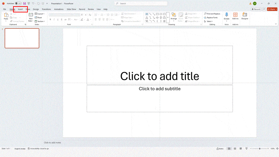Click the Comments icon beside Record
The width and height of the screenshot is (279, 157).
[264, 9]
